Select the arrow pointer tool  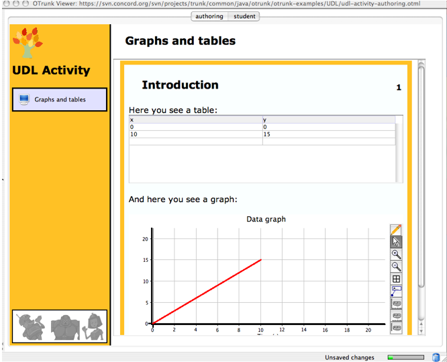(396, 242)
